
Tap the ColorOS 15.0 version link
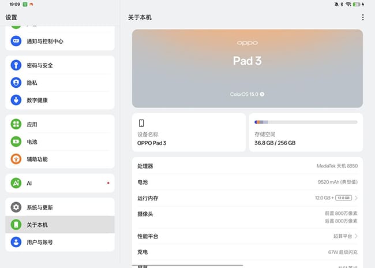click(245, 94)
